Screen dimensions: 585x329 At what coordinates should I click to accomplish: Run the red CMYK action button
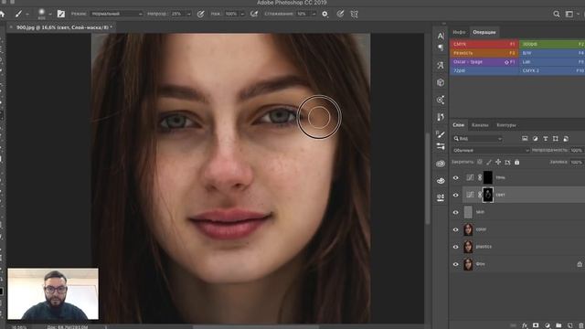coord(484,44)
